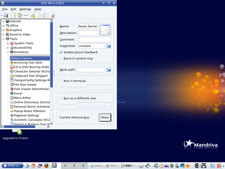Click the Copy toolbar icon
Viewport: 225px width, 169px height.
click(x=39, y=15)
